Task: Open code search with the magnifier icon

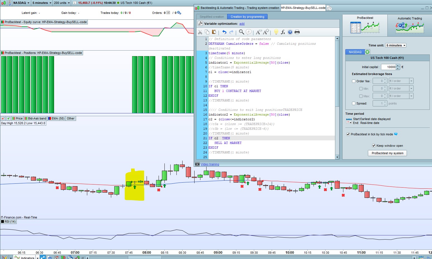Action: point(242,32)
